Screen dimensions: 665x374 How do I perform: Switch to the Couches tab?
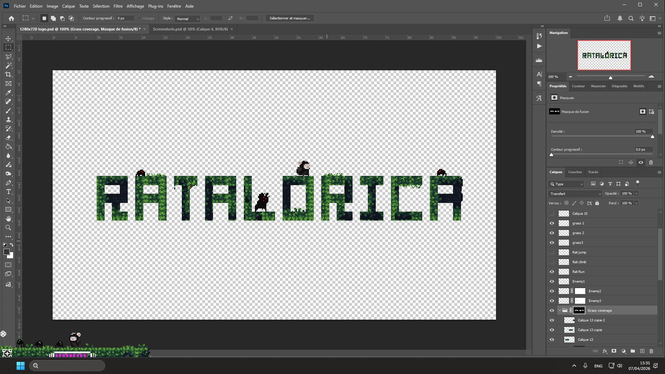575,172
